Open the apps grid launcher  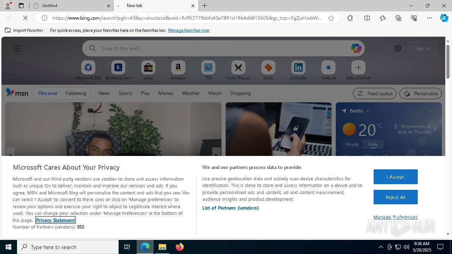click(x=17, y=48)
